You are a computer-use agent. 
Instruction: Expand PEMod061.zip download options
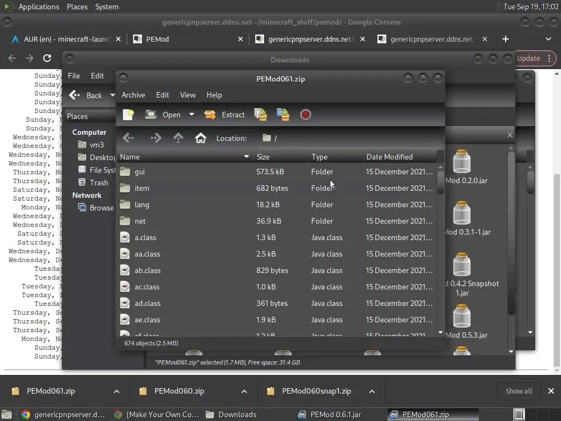click(117, 391)
